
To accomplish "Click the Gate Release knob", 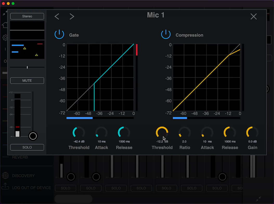I will tap(124, 133).
